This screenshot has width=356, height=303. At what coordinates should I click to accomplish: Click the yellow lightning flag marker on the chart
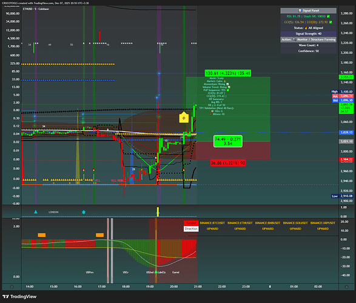(x=184, y=117)
